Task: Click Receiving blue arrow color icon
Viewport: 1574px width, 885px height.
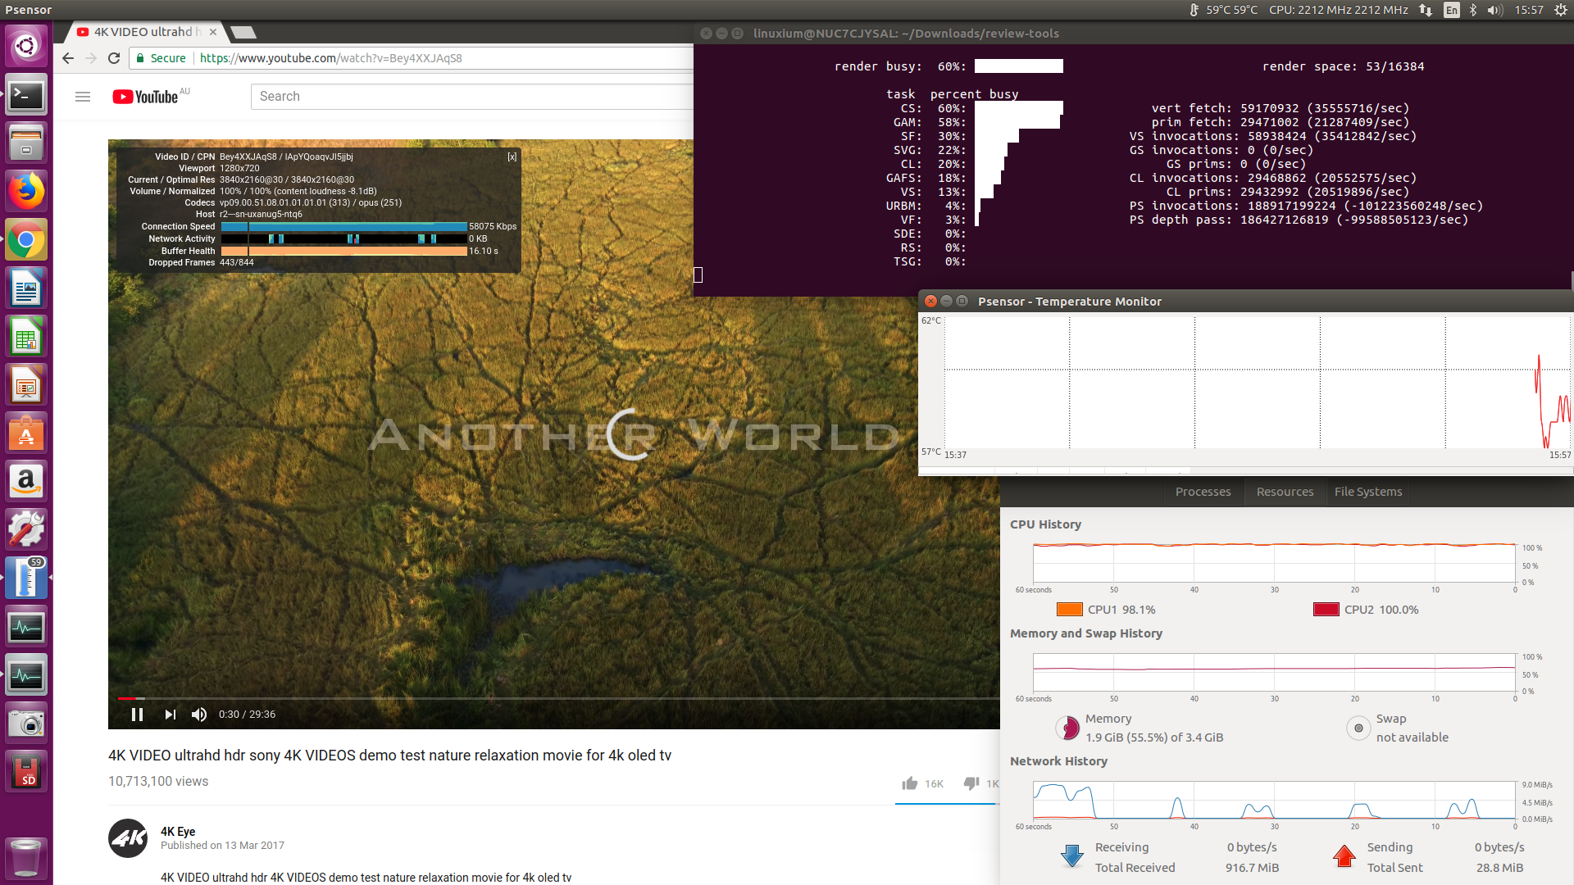Action: pyautogui.click(x=1071, y=856)
